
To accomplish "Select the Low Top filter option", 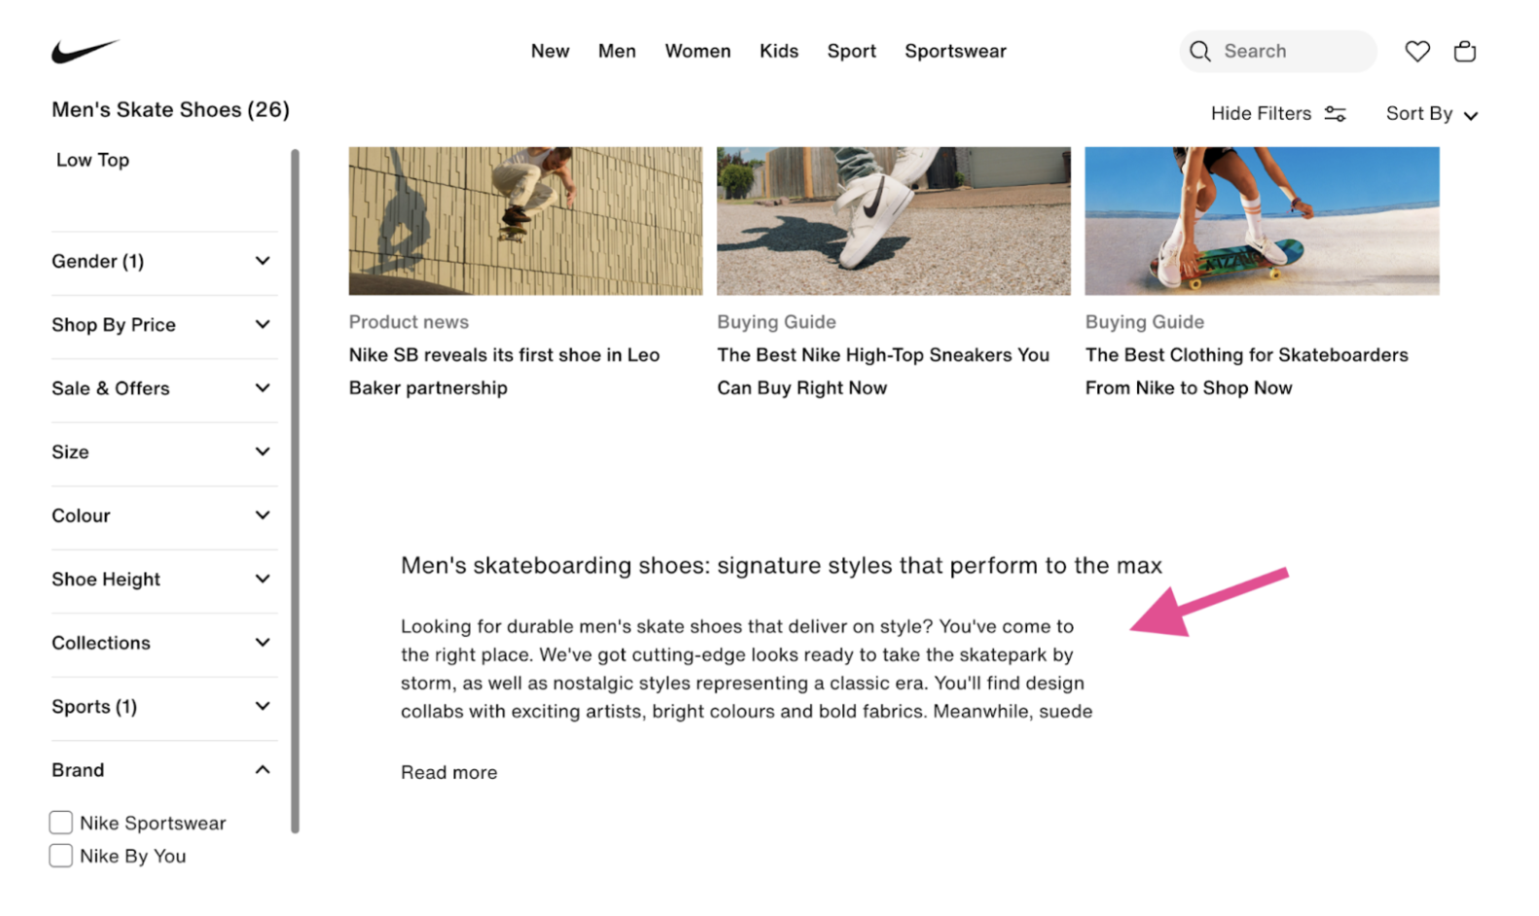I will [x=92, y=159].
